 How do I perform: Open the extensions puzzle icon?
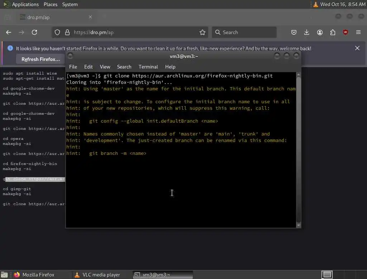click(333, 32)
